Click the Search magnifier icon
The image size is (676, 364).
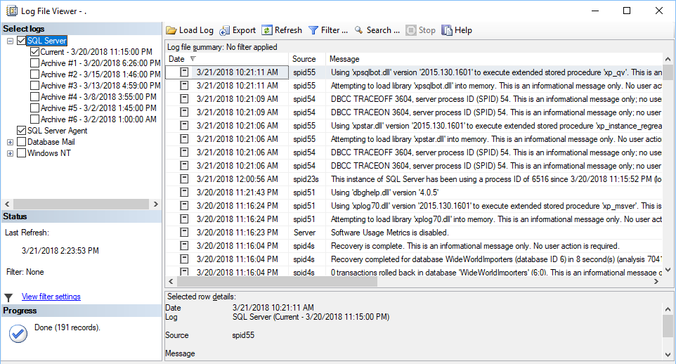(358, 30)
